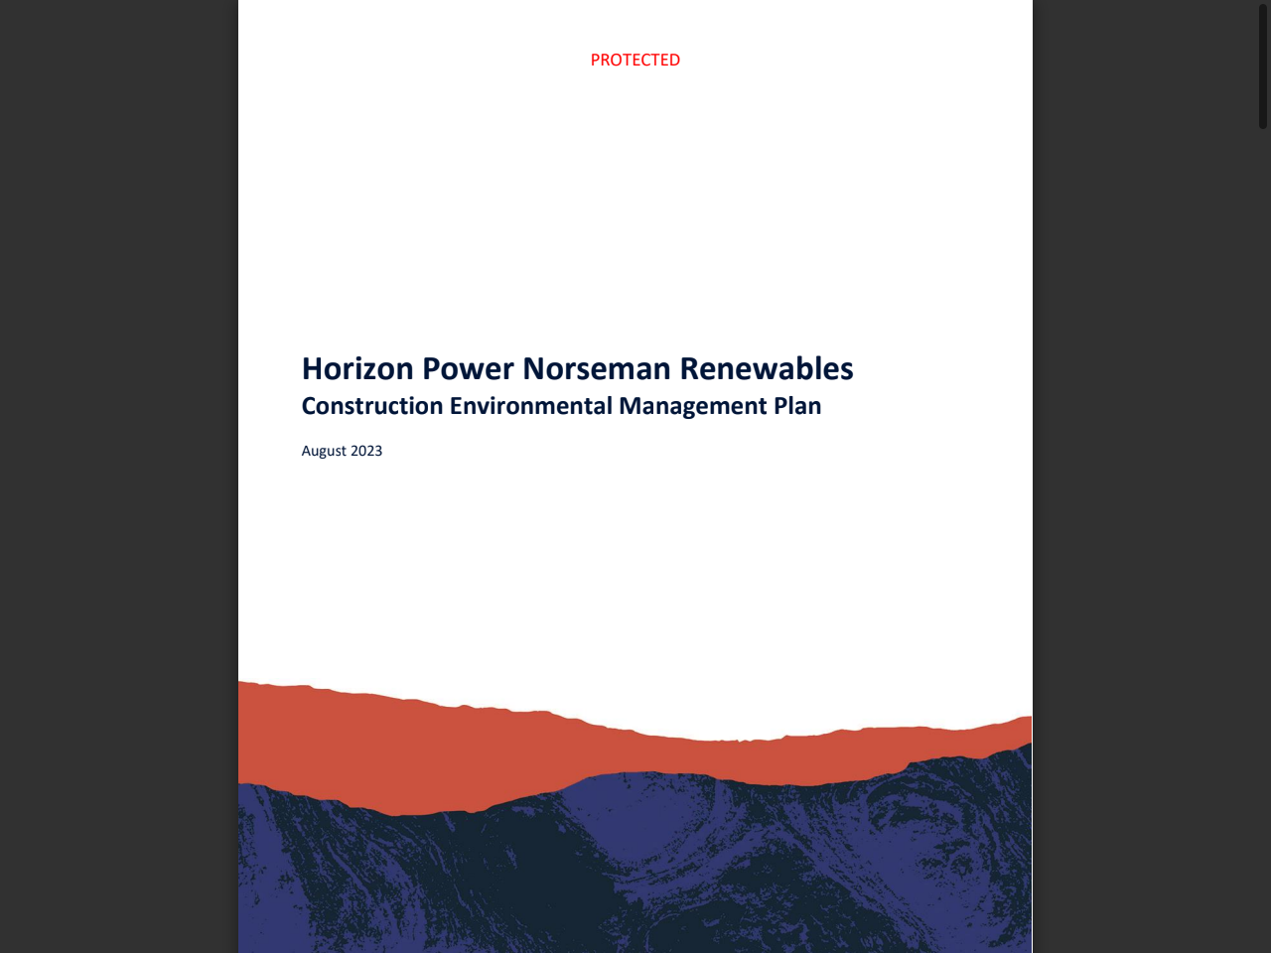Image resolution: width=1271 pixels, height=953 pixels.
Task: Click the August 2023 date text
Action: [x=342, y=451]
